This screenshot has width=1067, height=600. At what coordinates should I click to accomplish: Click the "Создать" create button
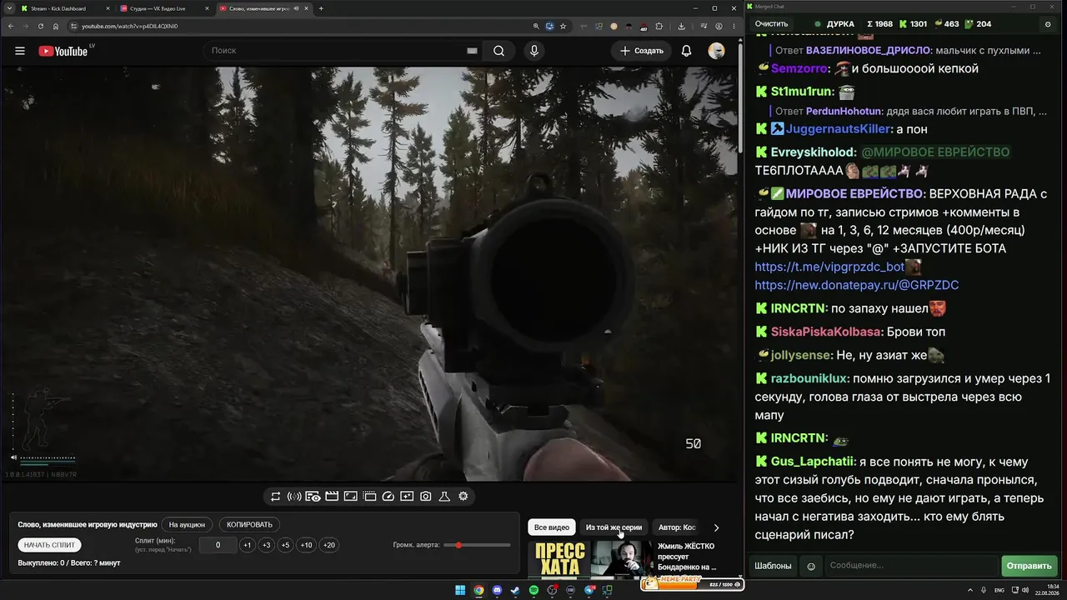(x=642, y=51)
